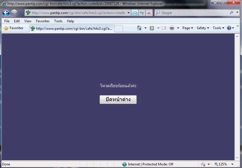Open the privacy icon dropdown arrow
This screenshot has width=242, height=168.
click(x=209, y=164)
